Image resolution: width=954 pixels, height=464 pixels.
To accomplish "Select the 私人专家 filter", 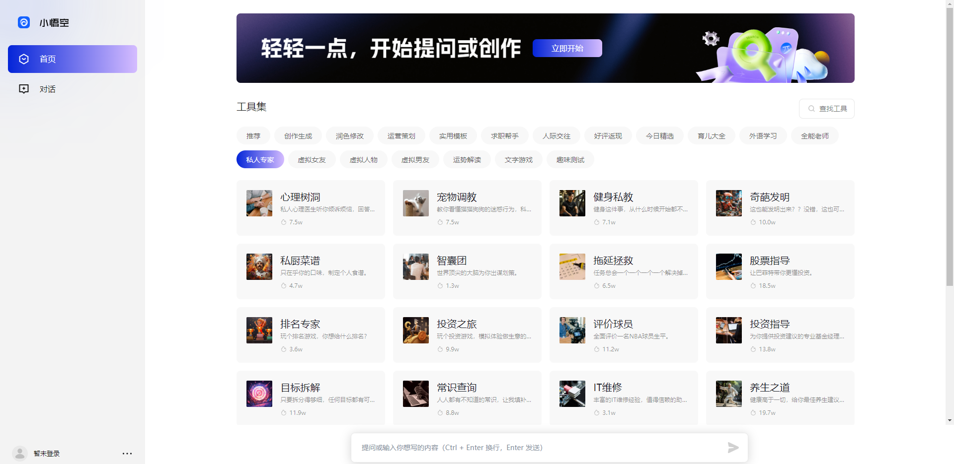I will (260, 159).
